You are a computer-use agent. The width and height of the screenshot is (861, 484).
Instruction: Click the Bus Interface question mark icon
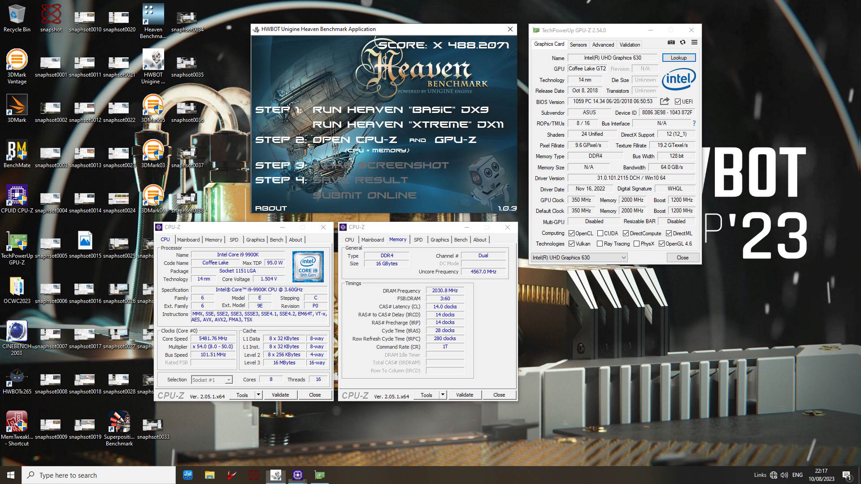[694, 123]
